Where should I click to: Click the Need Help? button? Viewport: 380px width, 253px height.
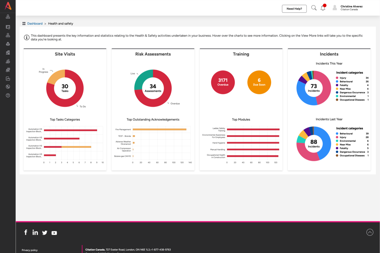coord(294,8)
